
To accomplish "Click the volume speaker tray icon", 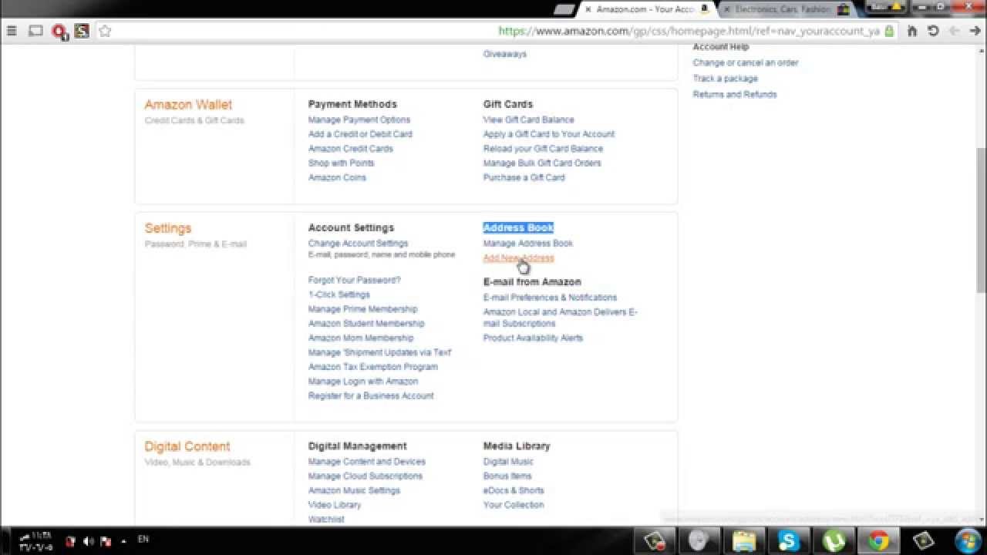I will [x=88, y=541].
